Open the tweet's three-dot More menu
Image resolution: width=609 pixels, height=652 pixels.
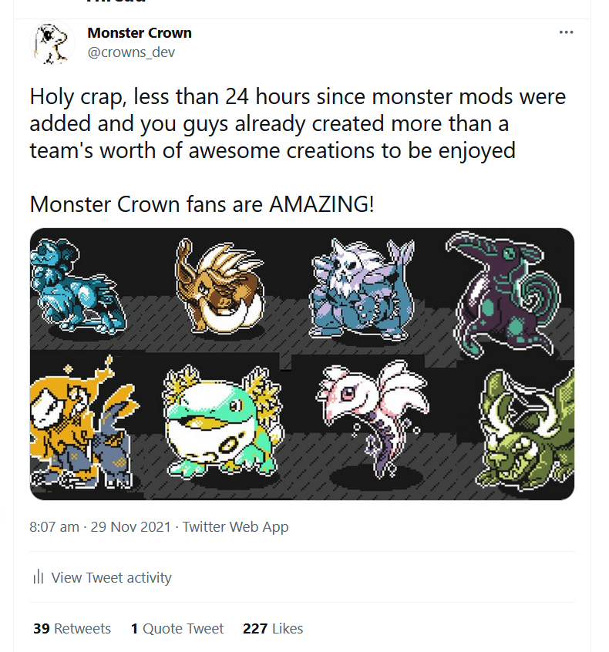566,32
